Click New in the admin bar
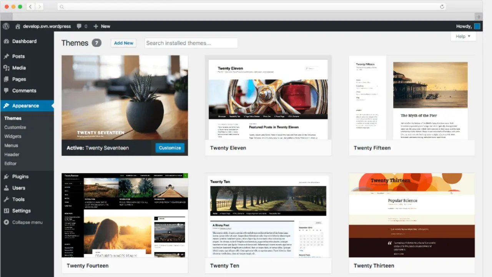 pos(106,26)
